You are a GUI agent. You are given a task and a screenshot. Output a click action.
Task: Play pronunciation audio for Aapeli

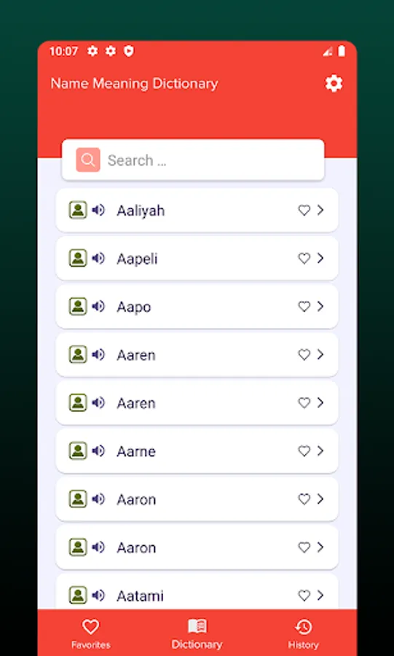click(98, 258)
